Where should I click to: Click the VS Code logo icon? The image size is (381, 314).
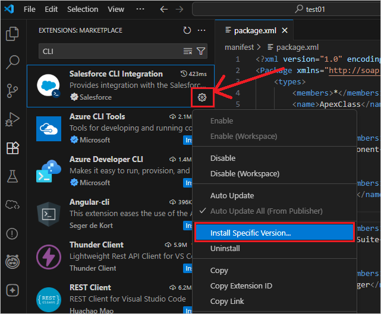tap(10, 9)
